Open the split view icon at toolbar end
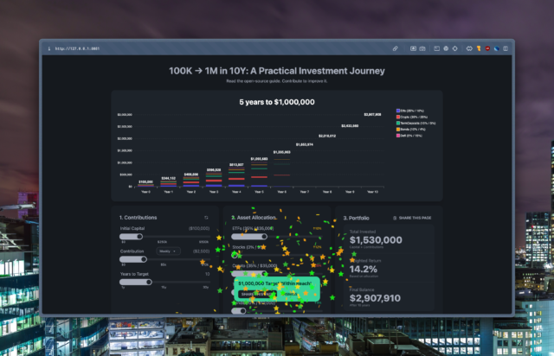 [506, 48]
